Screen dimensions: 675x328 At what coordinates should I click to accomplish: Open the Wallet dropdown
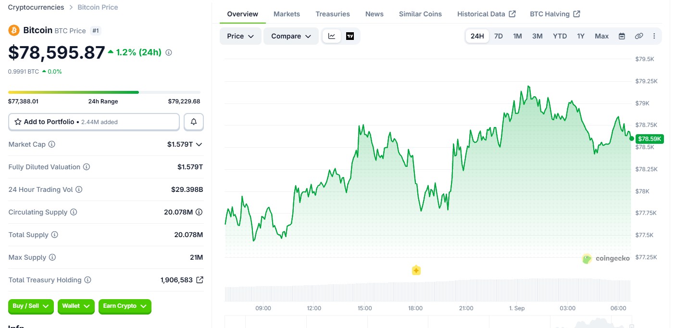pos(76,306)
